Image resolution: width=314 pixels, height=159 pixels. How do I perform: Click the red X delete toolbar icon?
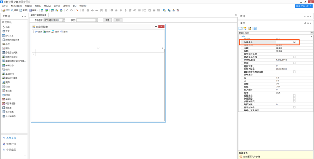pos(77,10)
